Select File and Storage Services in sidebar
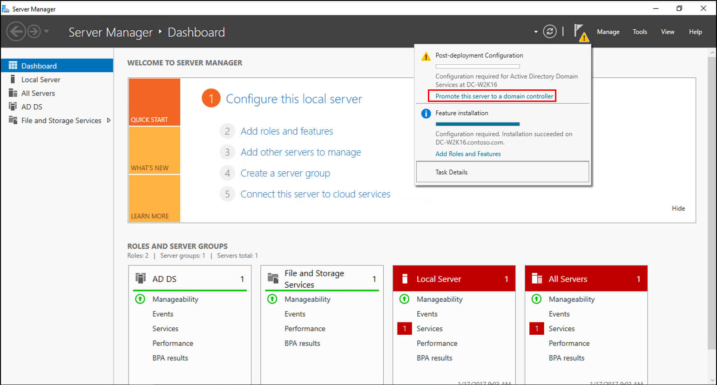Screen dimensions: 717x385 coord(57,120)
